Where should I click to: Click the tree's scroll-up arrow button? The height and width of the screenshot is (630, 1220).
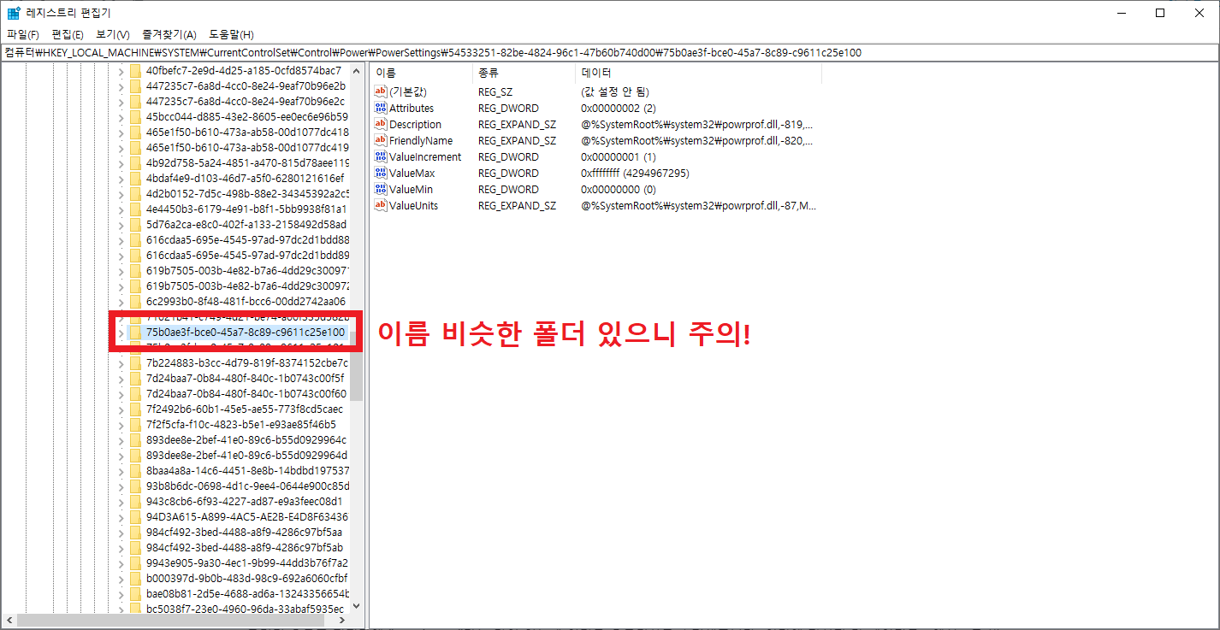click(x=357, y=69)
